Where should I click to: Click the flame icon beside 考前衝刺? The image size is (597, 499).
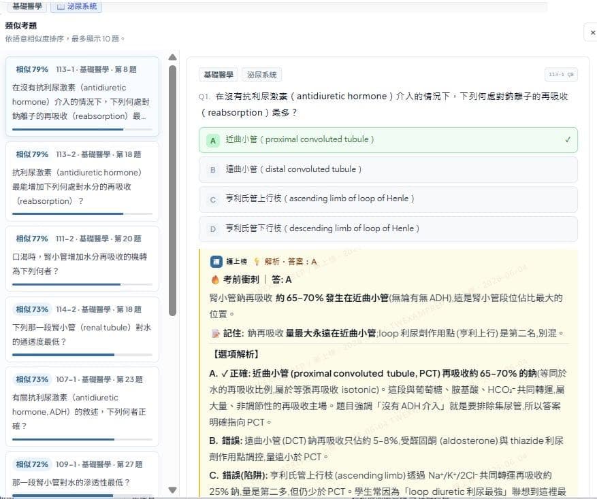[215, 280]
